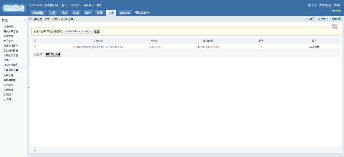Click the plus icon at bottom bar
This screenshot has width=344, height=157.
pyautogui.click(x=34, y=151)
